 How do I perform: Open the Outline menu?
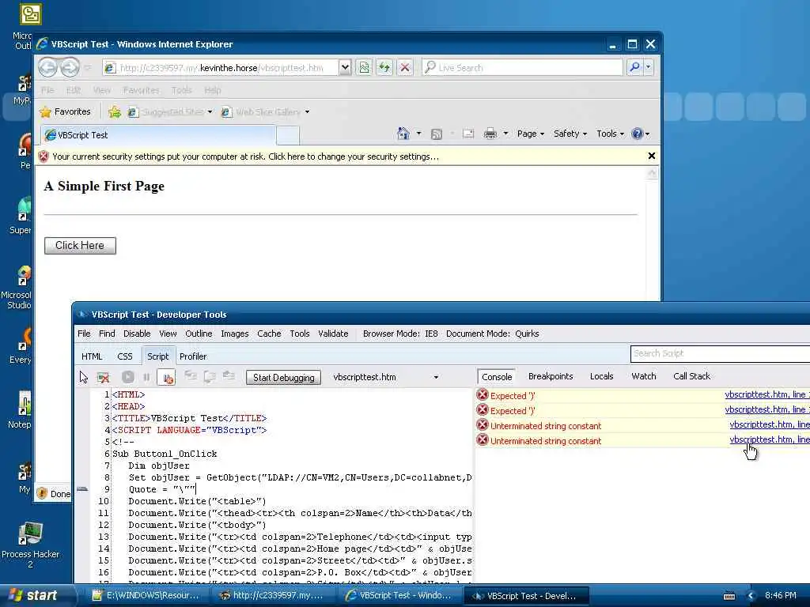[199, 334]
